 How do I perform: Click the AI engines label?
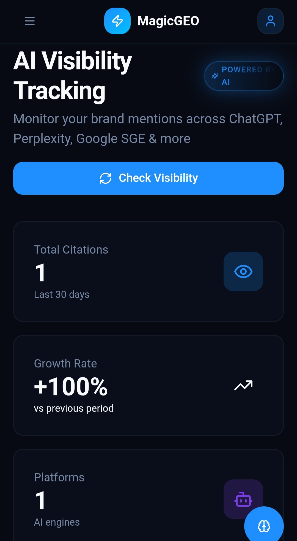(x=57, y=522)
